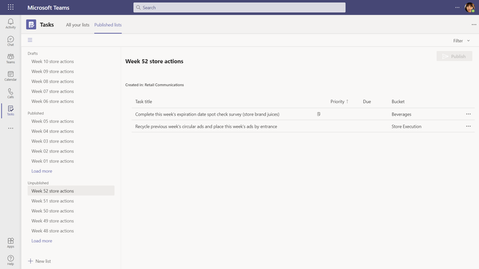Open Week 06 store actions draft
479x269 pixels.
pos(53,102)
